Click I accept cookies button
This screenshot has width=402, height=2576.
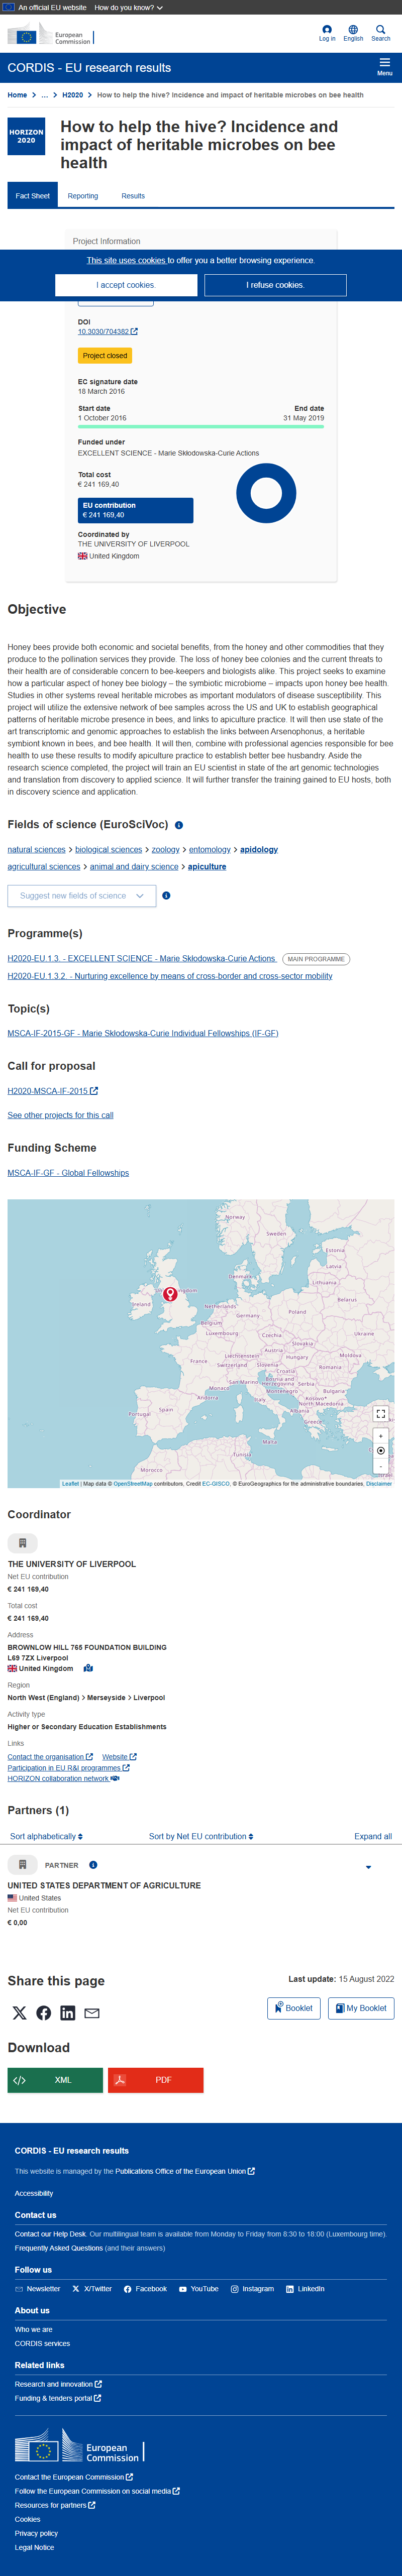tap(126, 285)
